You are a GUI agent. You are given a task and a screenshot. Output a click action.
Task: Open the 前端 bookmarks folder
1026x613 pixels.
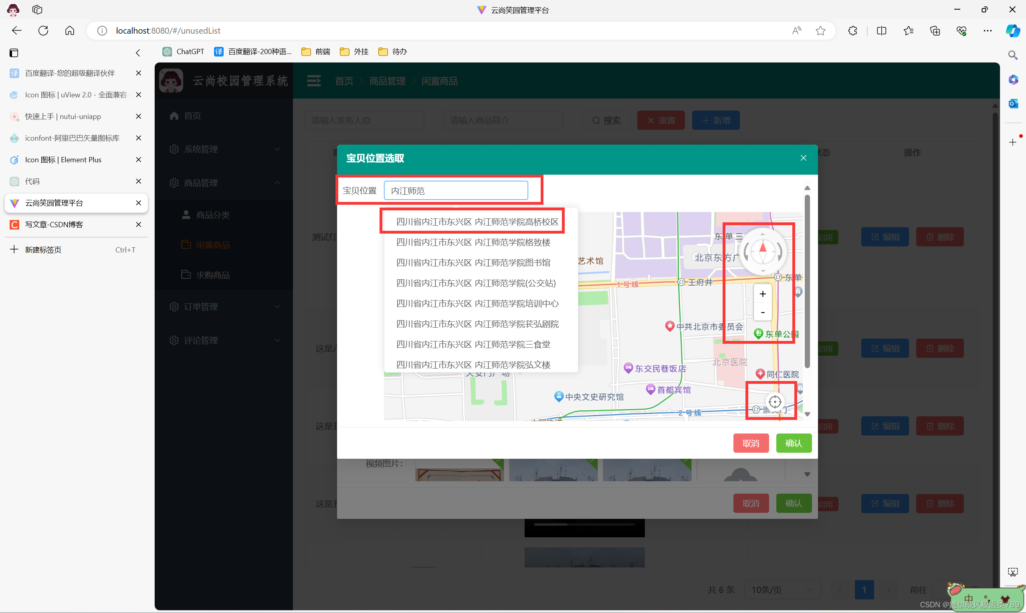click(x=316, y=52)
